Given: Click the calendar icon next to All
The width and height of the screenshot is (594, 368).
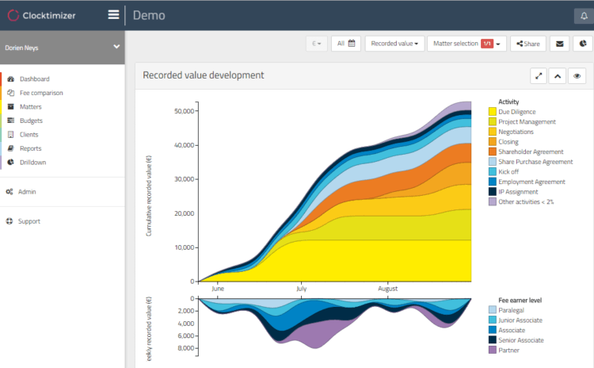Looking at the screenshot, I should (x=352, y=44).
